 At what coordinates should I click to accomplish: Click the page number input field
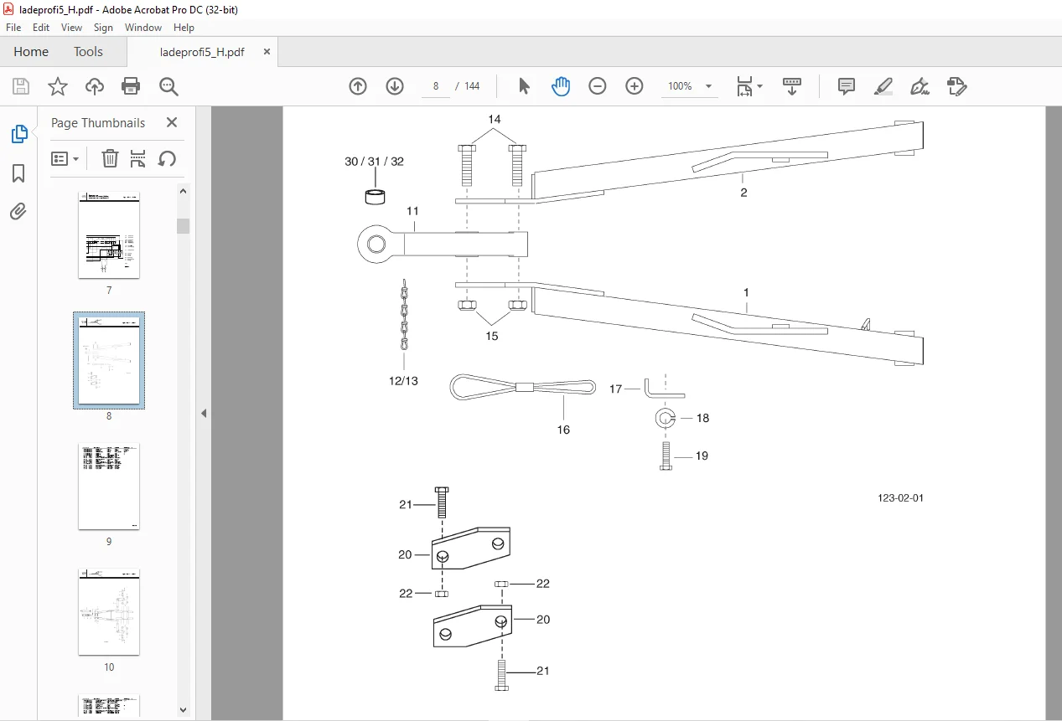click(436, 86)
